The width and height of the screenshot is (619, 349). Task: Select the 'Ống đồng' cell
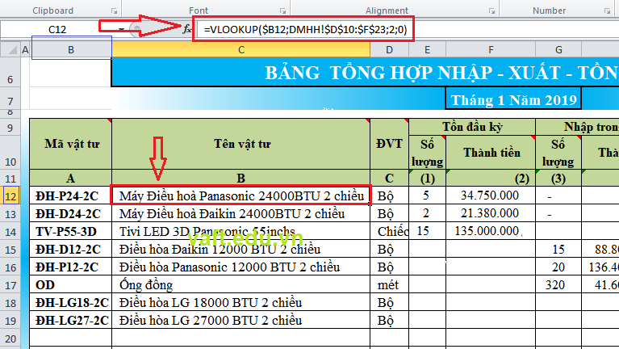[241, 285]
